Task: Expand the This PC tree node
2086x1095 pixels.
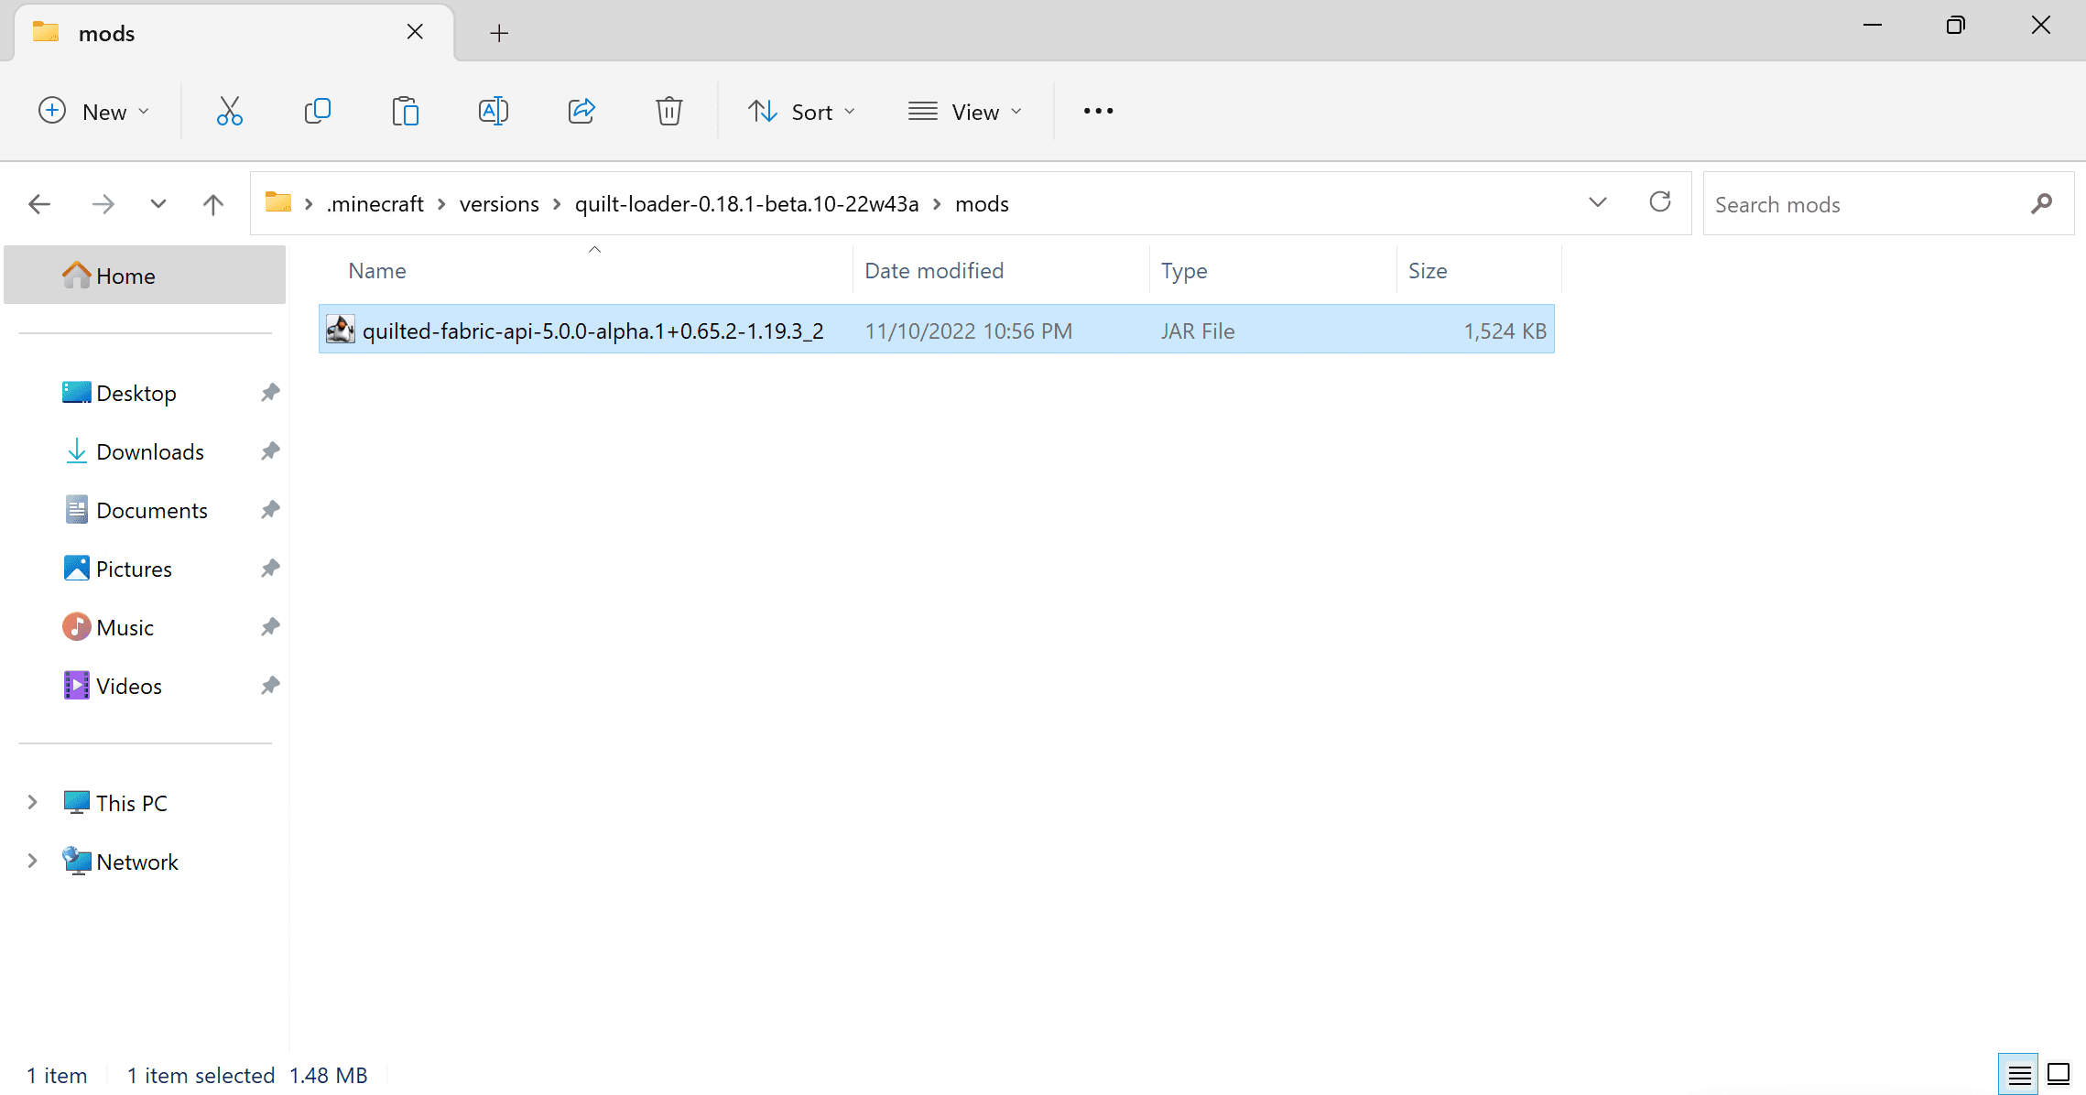Action: pyautogui.click(x=33, y=803)
